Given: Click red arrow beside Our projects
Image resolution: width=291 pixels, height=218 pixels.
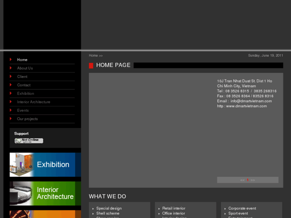Looking at the screenshot, I should click(x=10, y=118).
